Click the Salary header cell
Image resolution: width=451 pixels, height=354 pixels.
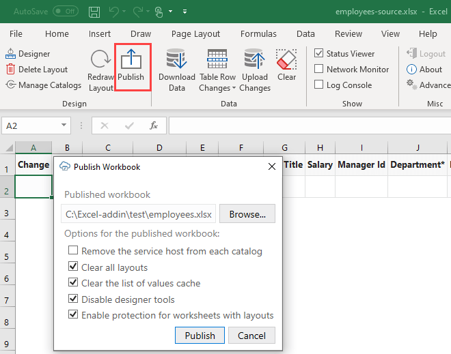click(x=320, y=165)
